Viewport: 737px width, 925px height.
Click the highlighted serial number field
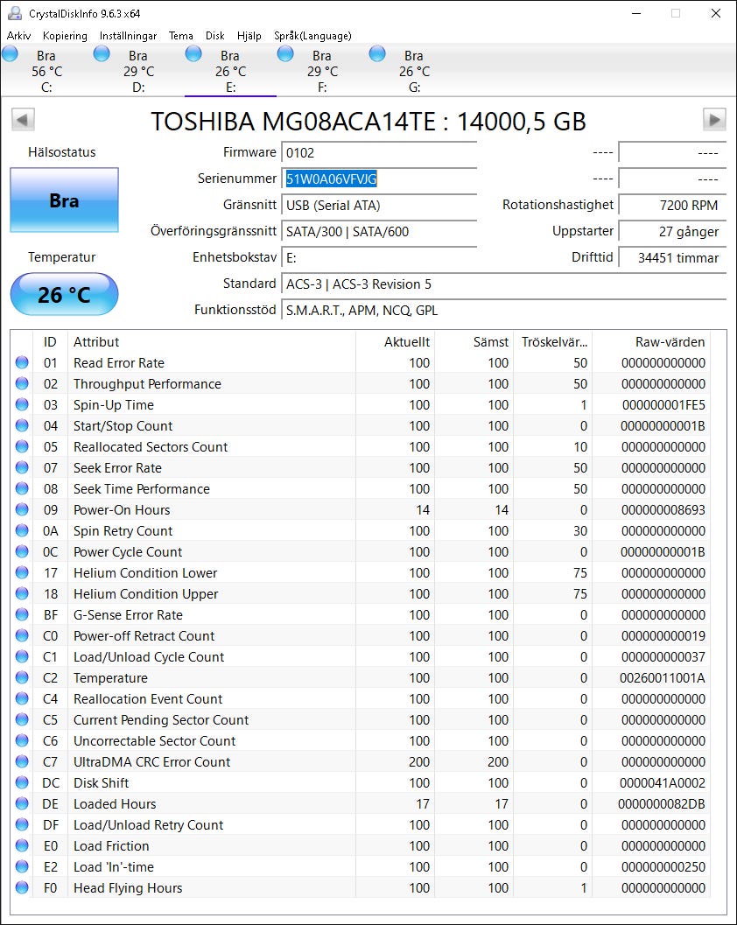[332, 179]
